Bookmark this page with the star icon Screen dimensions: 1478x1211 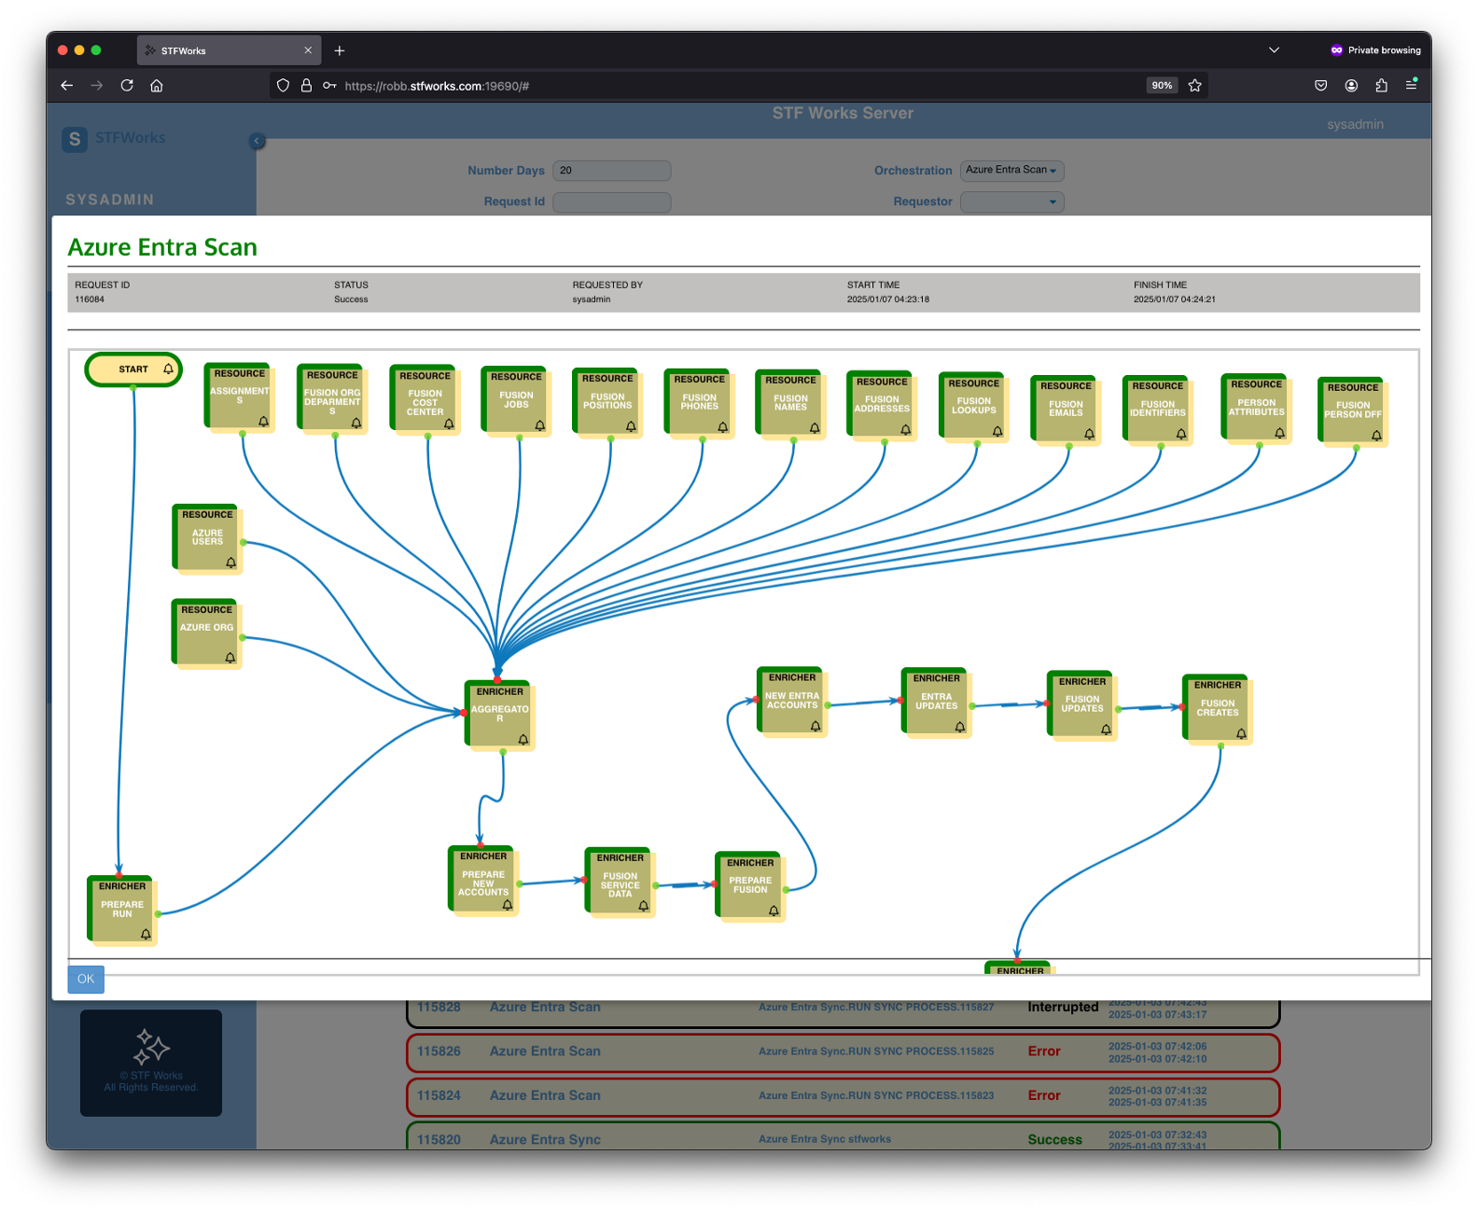pos(1195,86)
